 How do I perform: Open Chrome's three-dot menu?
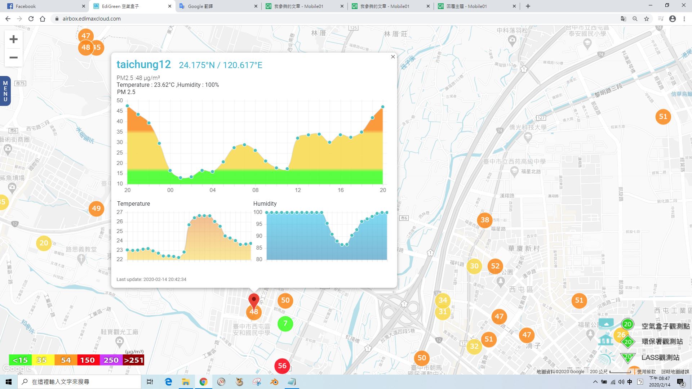pos(684,19)
